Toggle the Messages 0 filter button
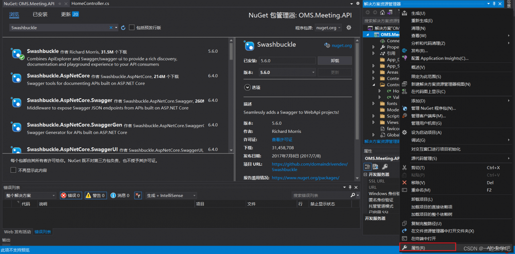The width and height of the screenshot is (515, 254). [120, 195]
